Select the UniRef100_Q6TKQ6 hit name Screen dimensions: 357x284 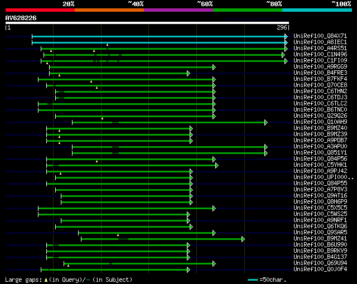(320, 227)
